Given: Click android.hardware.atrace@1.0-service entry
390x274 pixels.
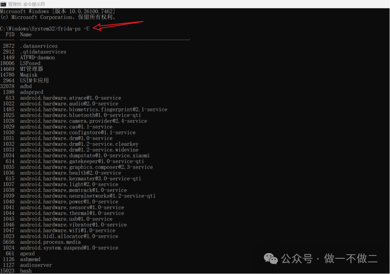Looking at the screenshot, I should [x=71, y=98].
